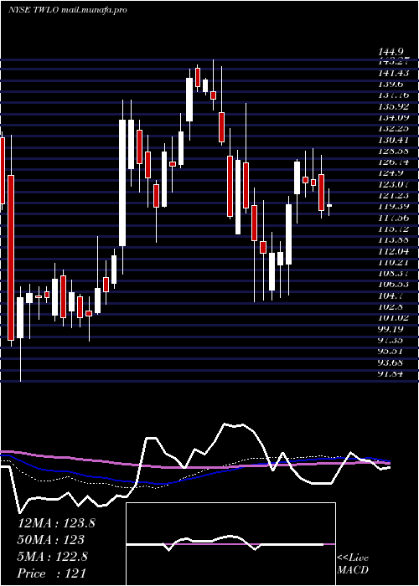Click the 93.68 price level label
Screen dimensions: 419x586
(x=391, y=362)
